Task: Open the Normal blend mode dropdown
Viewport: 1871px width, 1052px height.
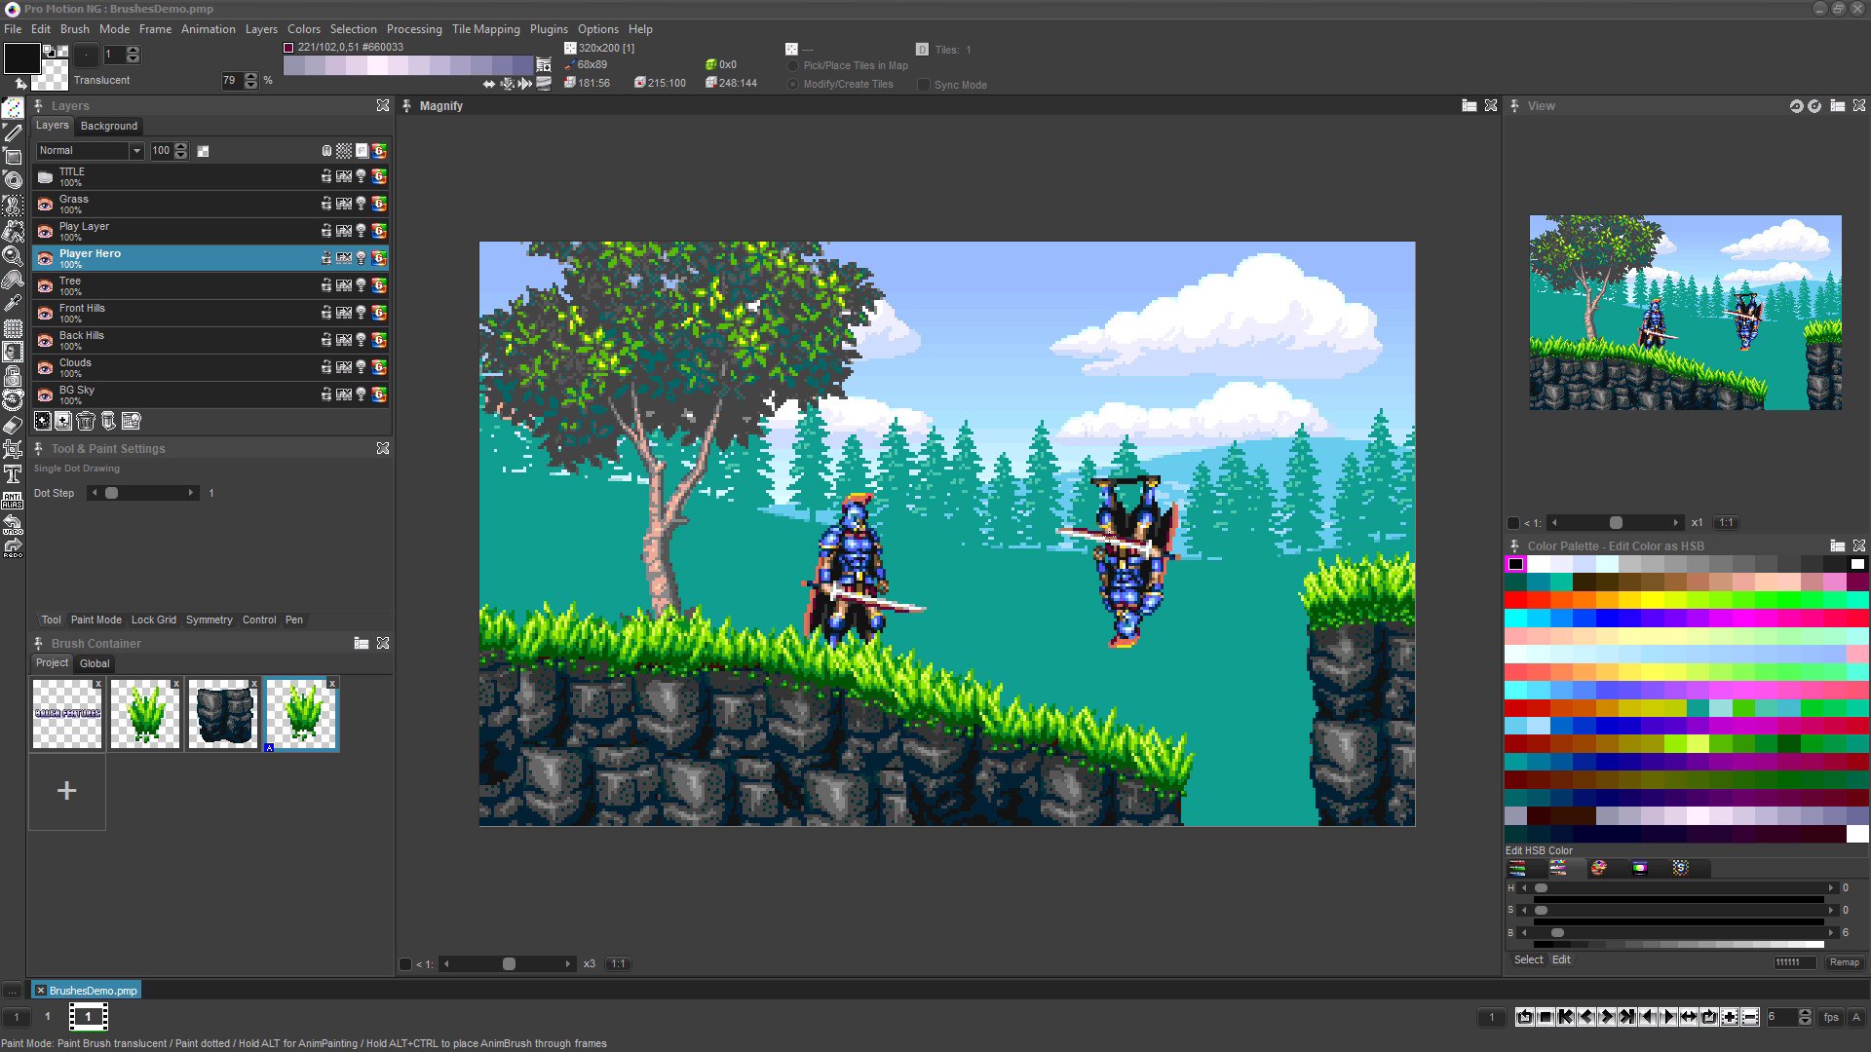Action: coord(136,151)
